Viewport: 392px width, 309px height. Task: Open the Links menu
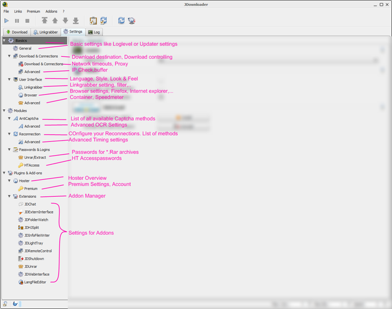17,11
